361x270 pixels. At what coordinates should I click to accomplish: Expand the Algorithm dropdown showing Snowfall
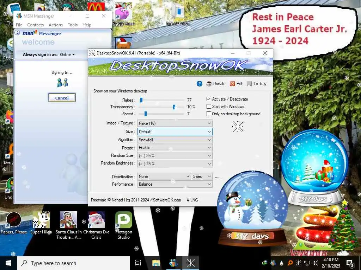tap(175, 140)
